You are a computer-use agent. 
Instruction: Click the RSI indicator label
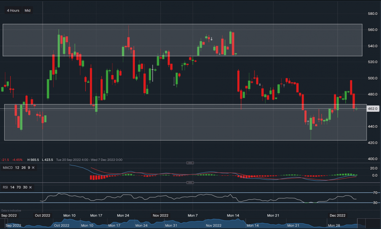click(5, 187)
